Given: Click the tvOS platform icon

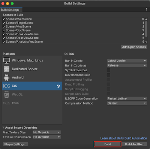Looking at the screenshot, I should point(6,103).
